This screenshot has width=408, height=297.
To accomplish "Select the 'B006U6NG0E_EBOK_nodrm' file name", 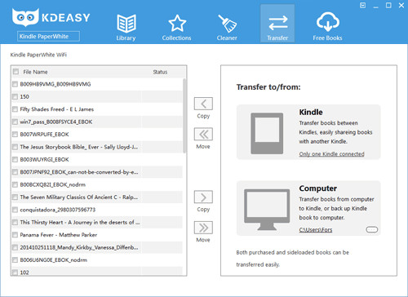I will (54, 259).
